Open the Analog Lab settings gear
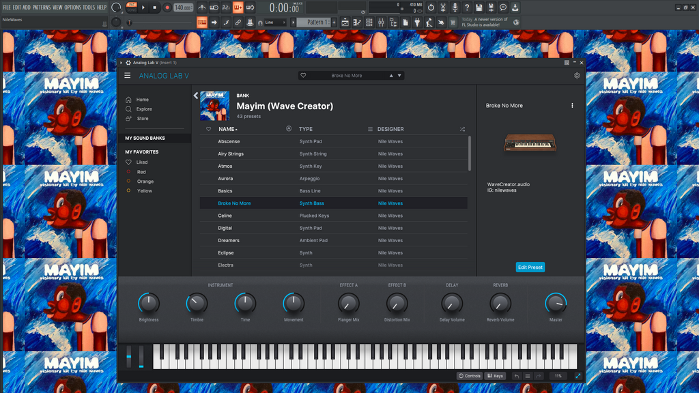 [577, 76]
